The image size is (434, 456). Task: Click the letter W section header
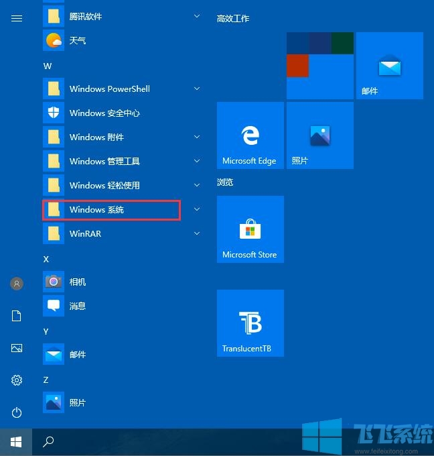[48, 66]
